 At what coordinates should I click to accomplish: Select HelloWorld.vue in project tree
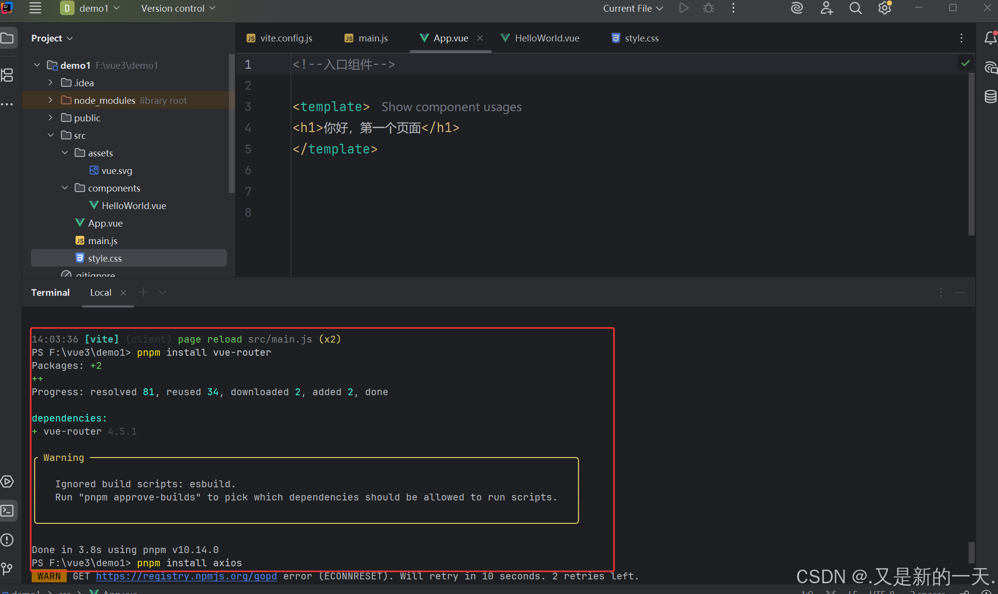(x=129, y=206)
